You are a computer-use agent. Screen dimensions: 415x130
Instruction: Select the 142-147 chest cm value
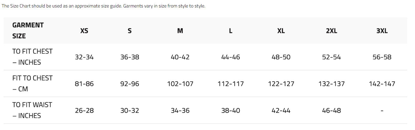pos(382,84)
